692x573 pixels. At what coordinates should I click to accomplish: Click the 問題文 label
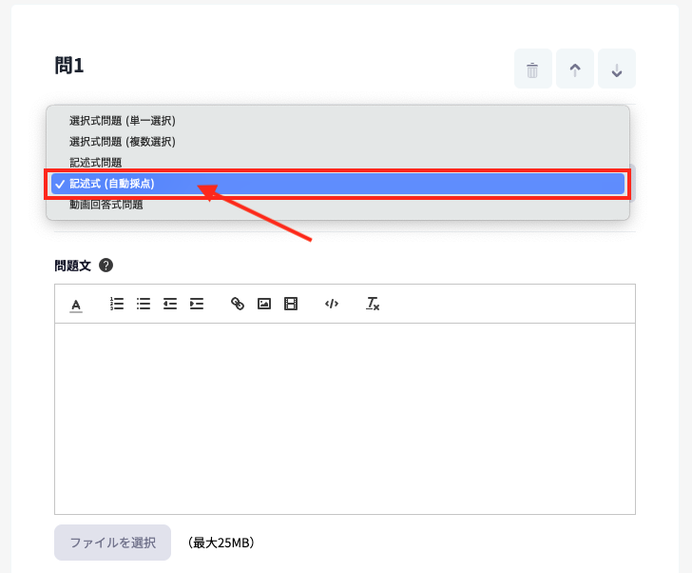pos(73,266)
